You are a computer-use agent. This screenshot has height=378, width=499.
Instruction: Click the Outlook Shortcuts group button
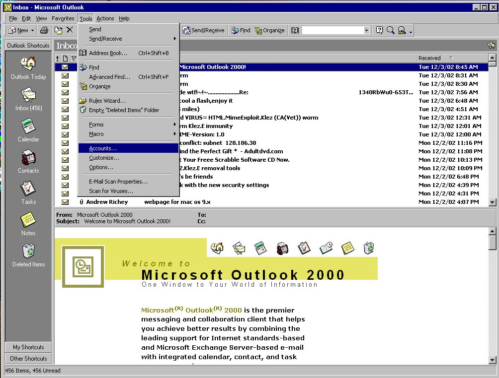28,46
